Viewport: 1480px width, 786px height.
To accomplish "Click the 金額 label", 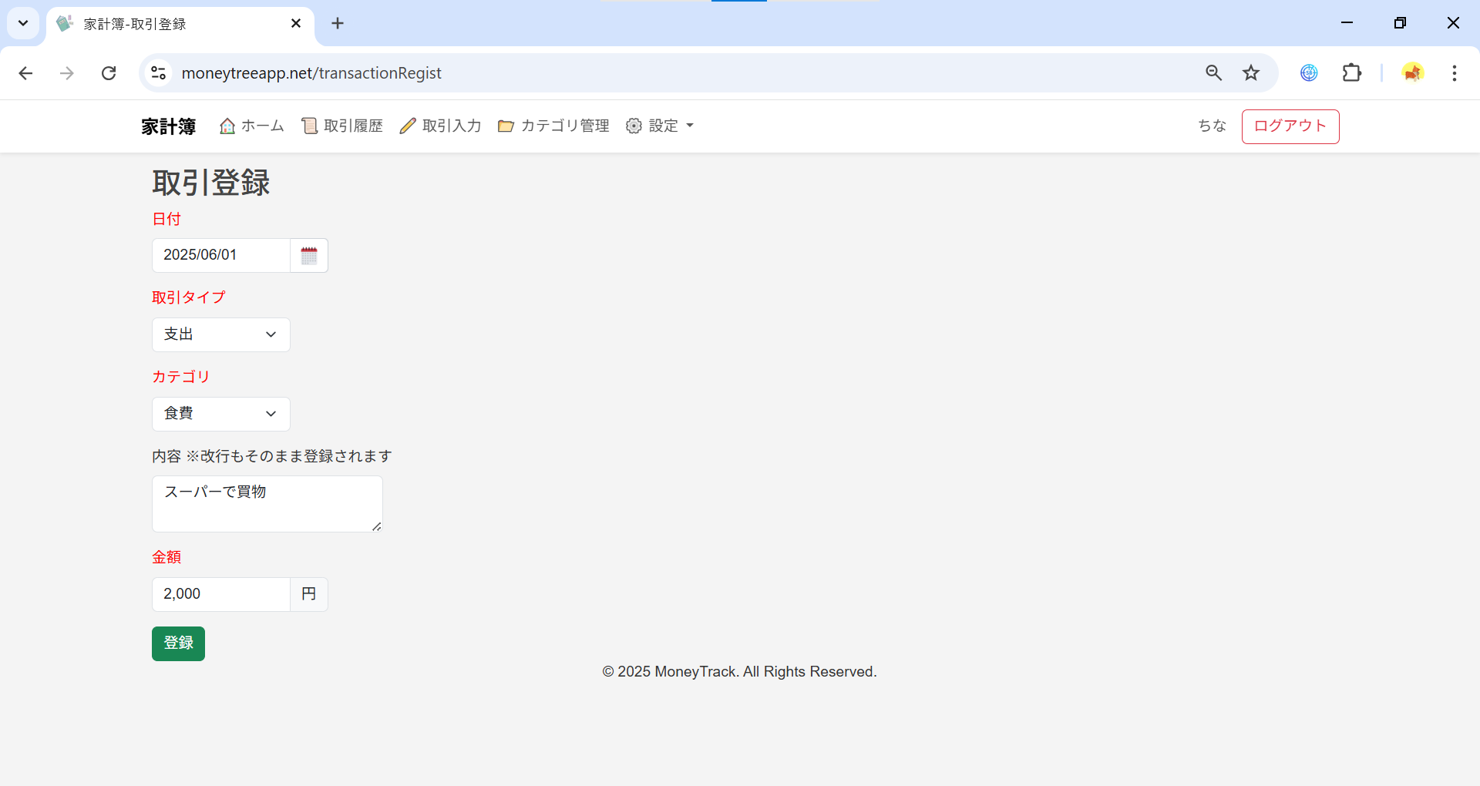I will click(166, 558).
